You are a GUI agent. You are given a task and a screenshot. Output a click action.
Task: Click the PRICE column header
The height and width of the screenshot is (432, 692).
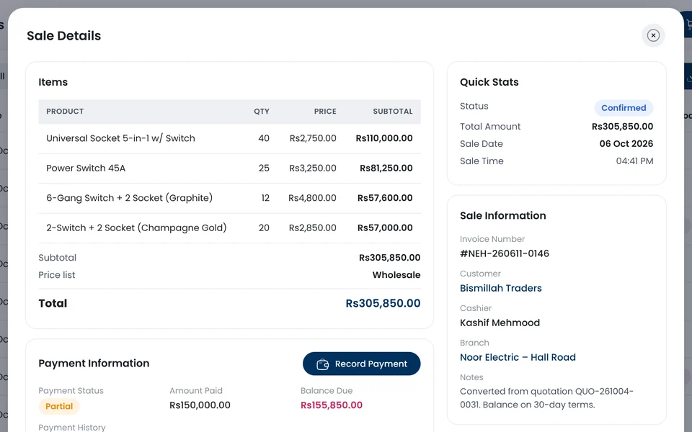[x=325, y=112]
